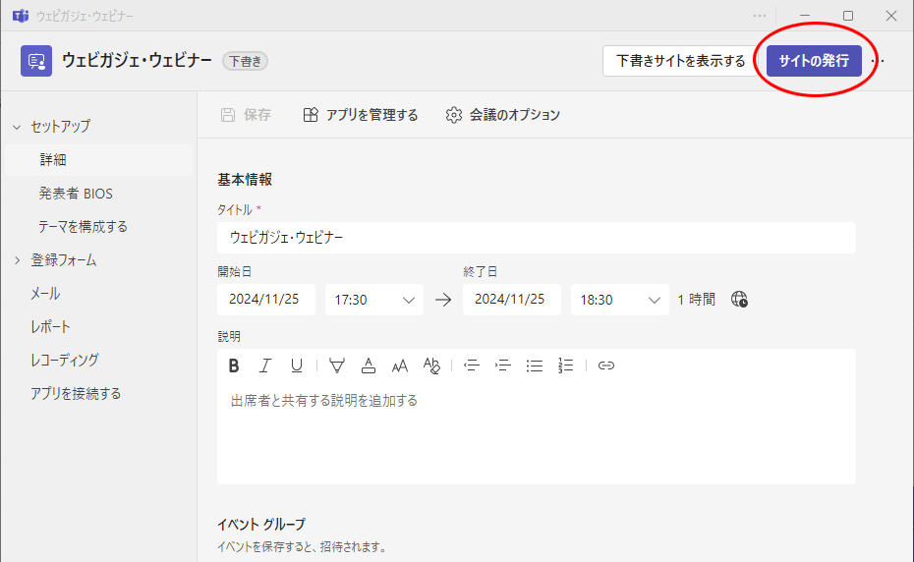Insert a hyperlink in description
Screen dimensions: 914x562
click(x=606, y=365)
